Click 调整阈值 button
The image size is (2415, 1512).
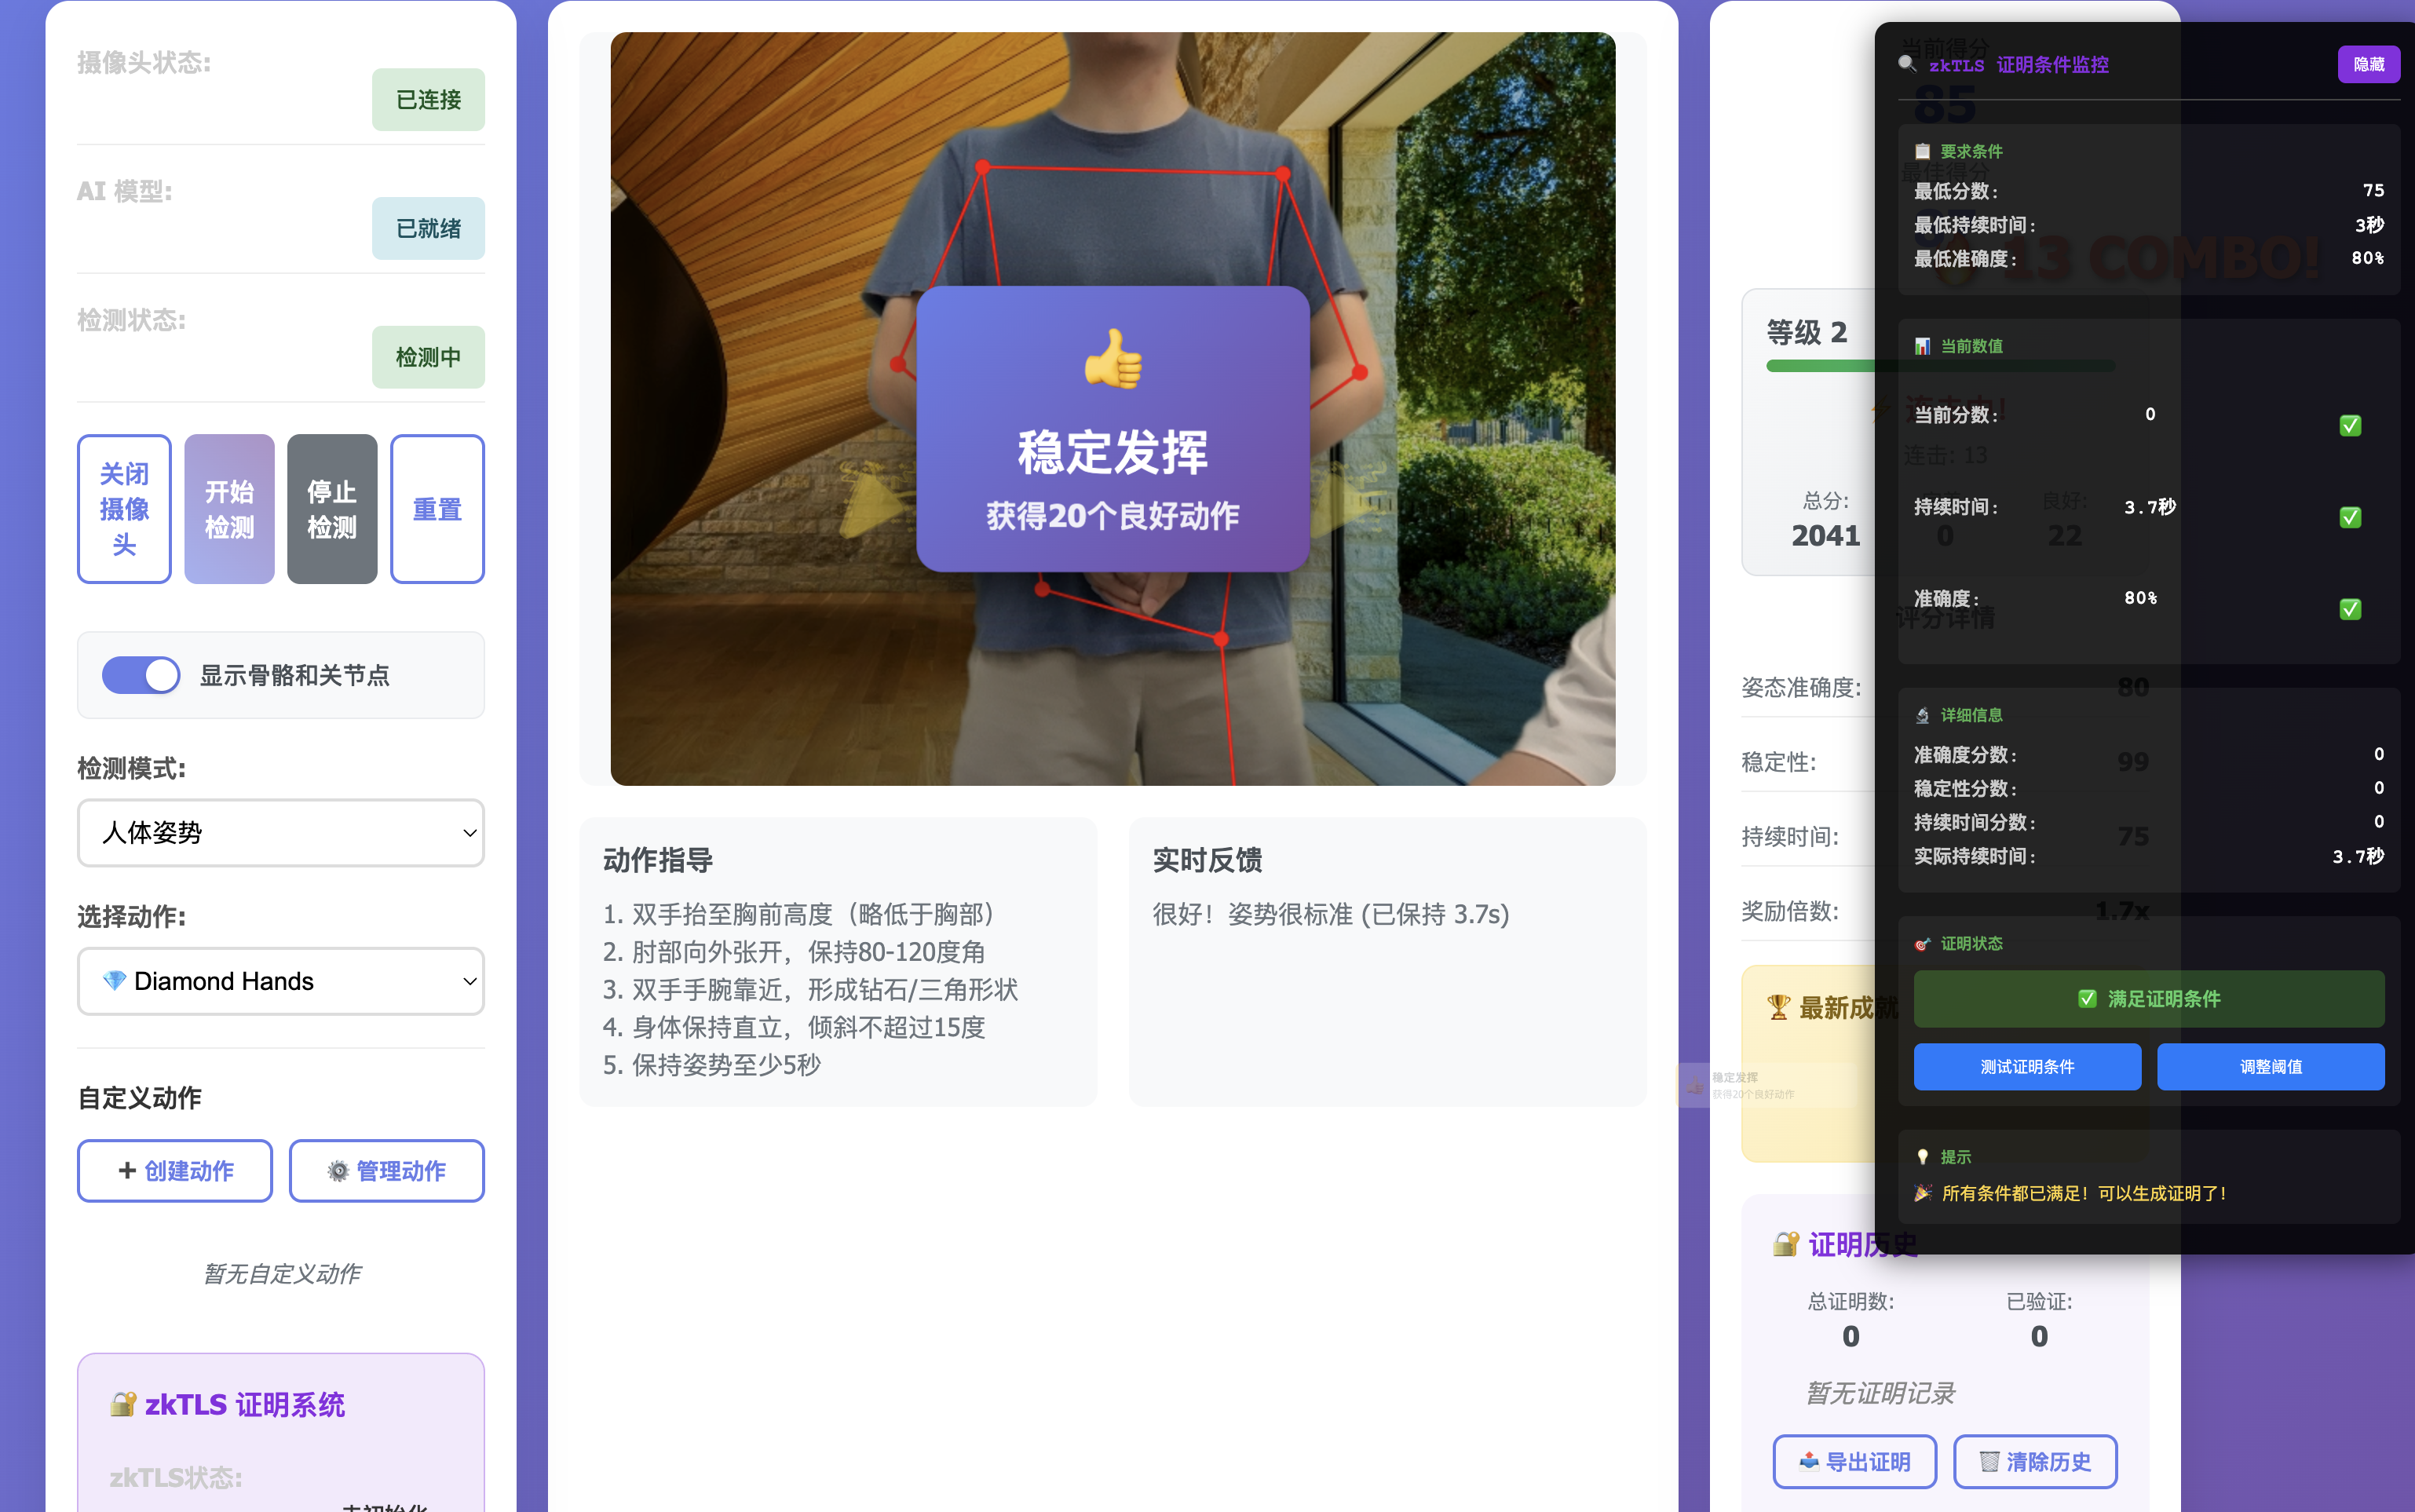(2270, 1067)
